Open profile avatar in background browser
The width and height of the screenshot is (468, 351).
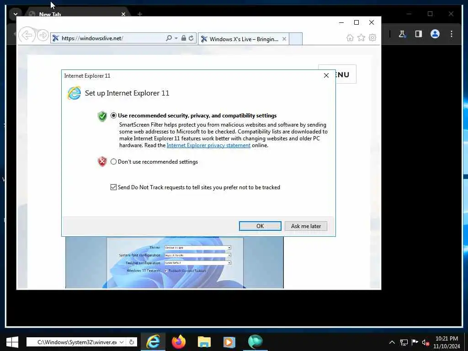coord(435,34)
